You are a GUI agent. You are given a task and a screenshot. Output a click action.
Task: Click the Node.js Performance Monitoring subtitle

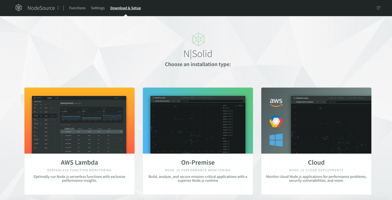coord(198,170)
